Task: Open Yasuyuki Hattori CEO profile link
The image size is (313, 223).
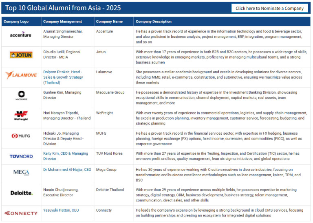Action: [61, 210]
